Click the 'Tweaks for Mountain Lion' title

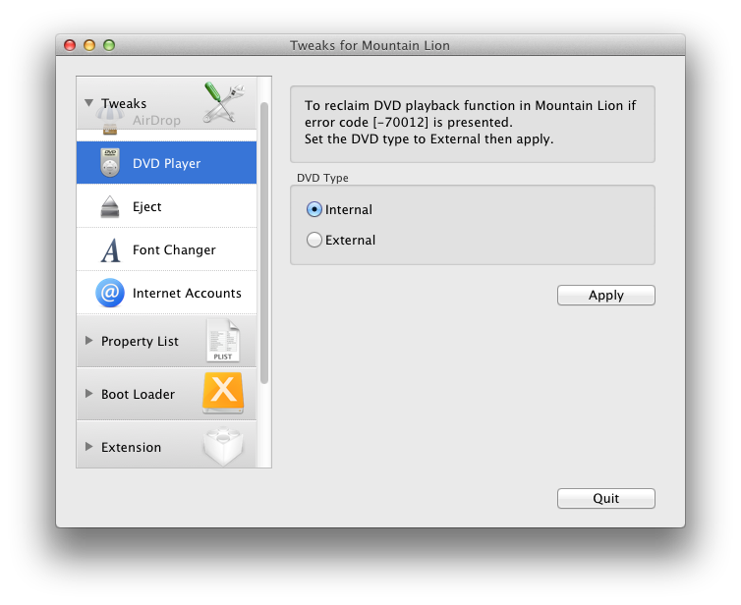(x=370, y=45)
